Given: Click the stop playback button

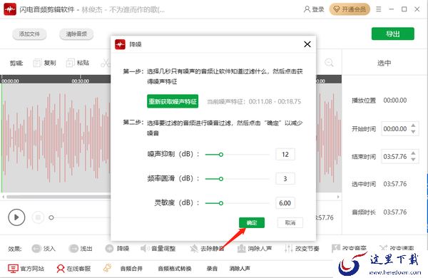Looking at the screenshot, I should point(38,217).
